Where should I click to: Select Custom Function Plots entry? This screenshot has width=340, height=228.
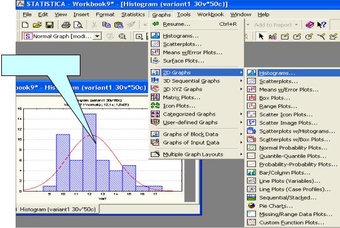point(292,222)
